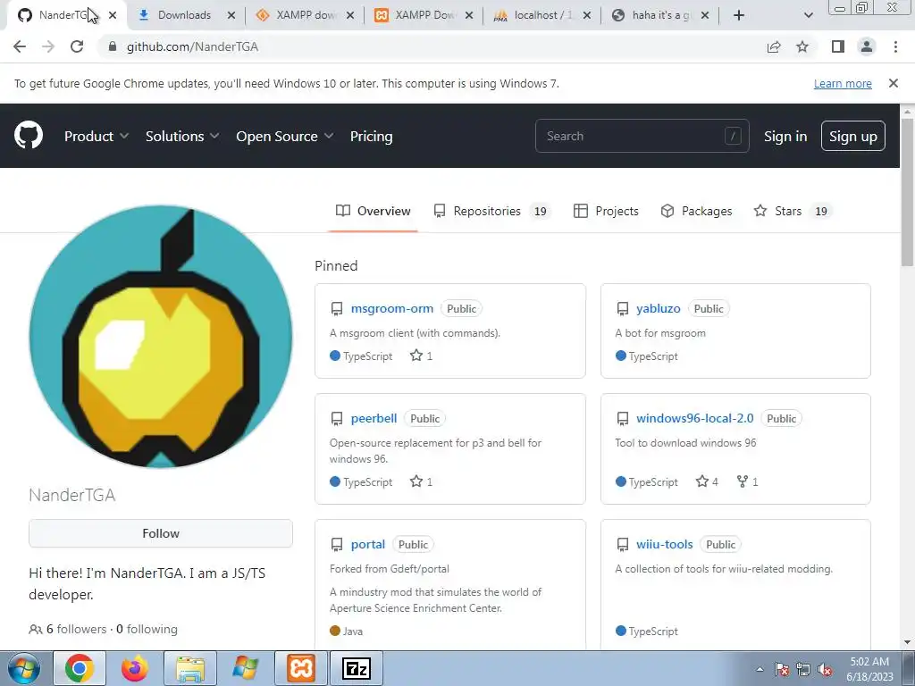The width and height of the screenshot is (915, 686).
Task: Close the localhost phpMyAdmin tab
Action: click(x=587, y=15)
